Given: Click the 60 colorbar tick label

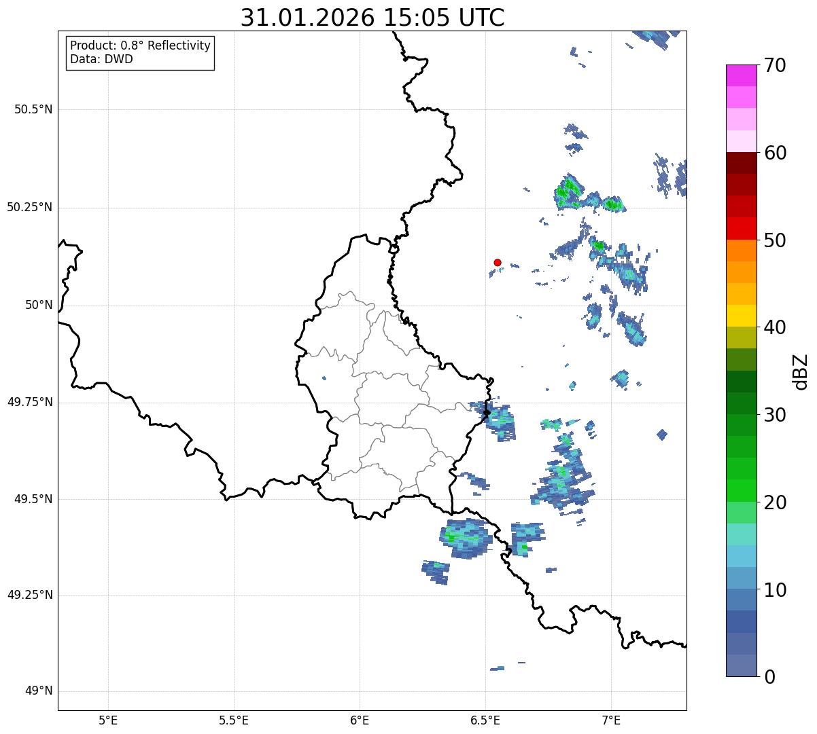Looking at the screenshot, I should [775, 153].
